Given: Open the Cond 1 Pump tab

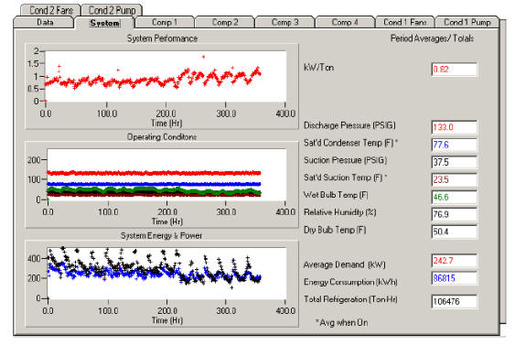Looking at the screenshot, I should coord(467,22).
